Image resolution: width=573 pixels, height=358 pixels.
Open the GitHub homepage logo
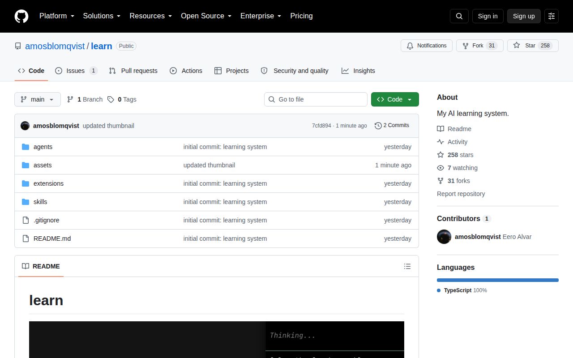[x=21, y=16]
